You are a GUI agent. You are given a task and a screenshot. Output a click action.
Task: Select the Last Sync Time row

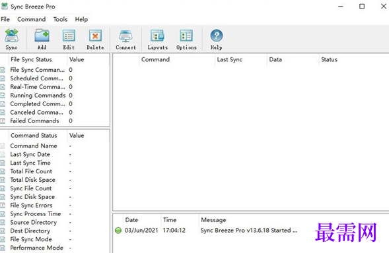(55, 163)
